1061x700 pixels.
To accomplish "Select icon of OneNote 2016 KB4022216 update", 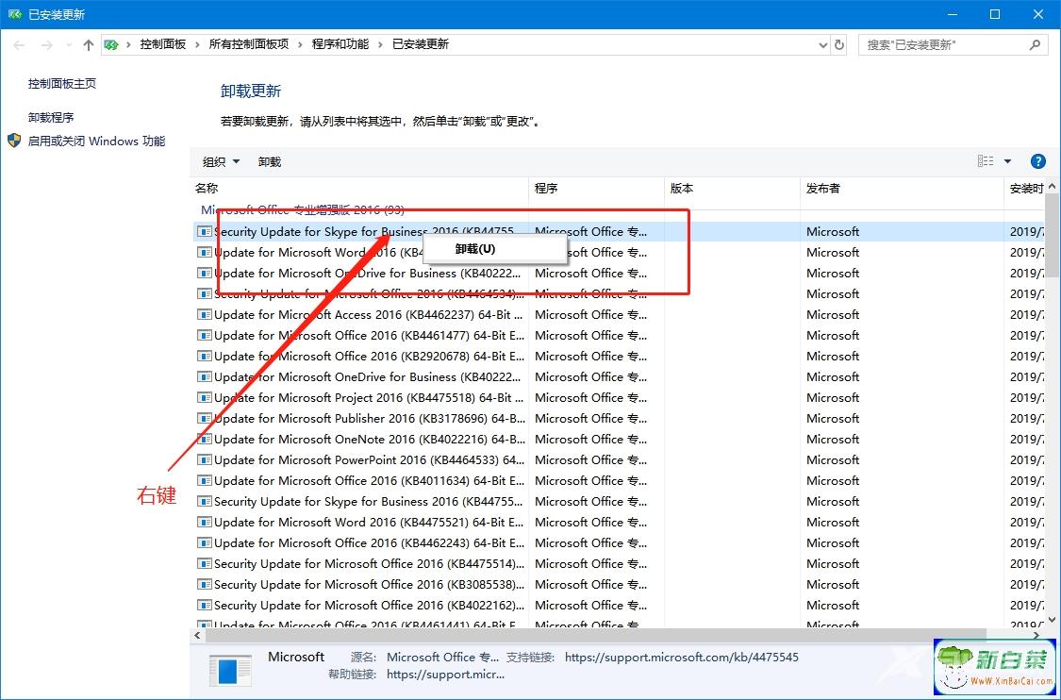I will tap(204, 439).
